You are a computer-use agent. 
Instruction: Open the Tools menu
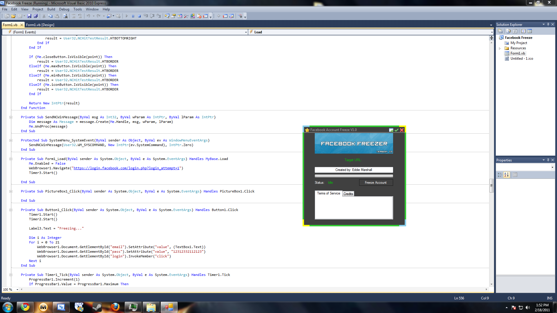pyautogui.click(x=77, y=9)
